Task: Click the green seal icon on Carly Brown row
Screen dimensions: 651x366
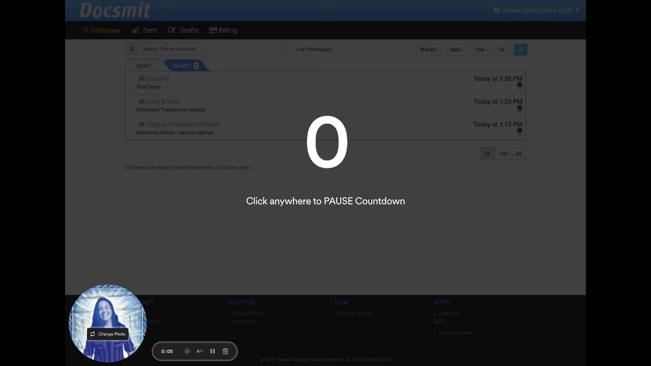Action: click(520, 109)
